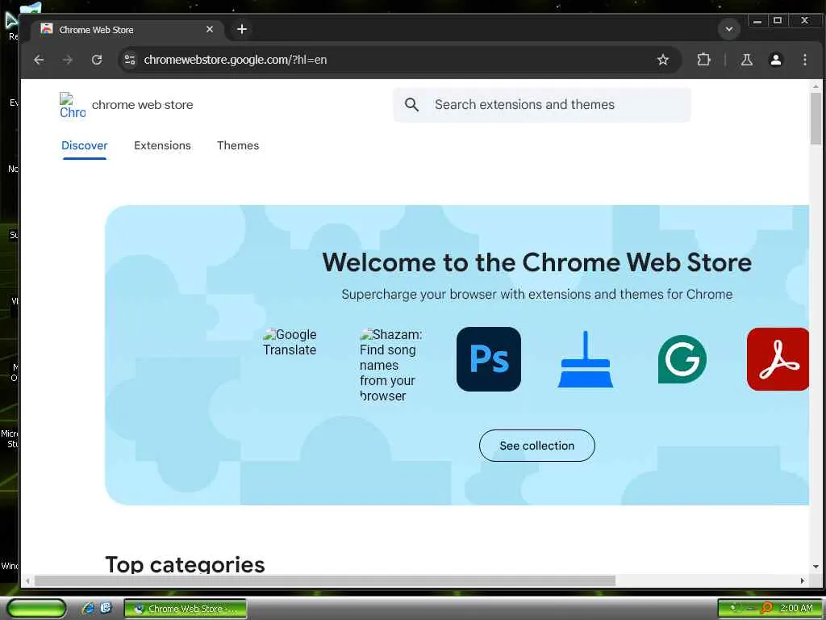The image size is (826, 620).
Task: View site information icon in address bar
Action: [130, 60]
